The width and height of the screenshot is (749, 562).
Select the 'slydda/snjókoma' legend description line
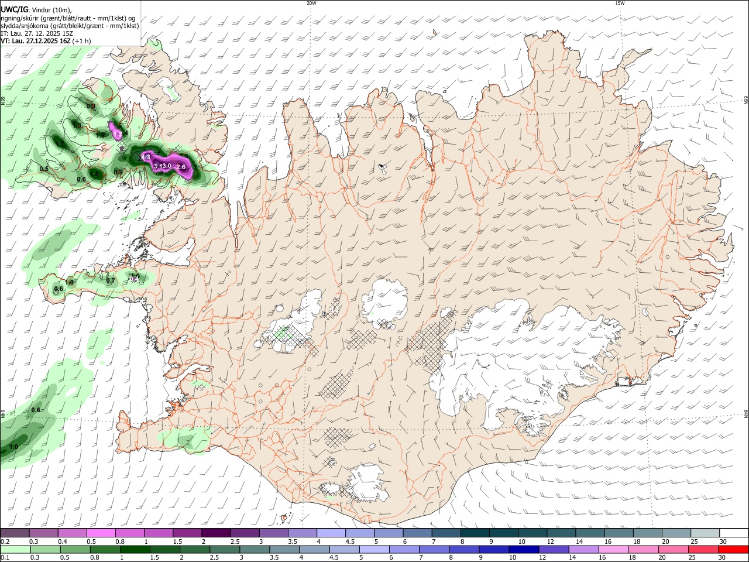point(70,26)
